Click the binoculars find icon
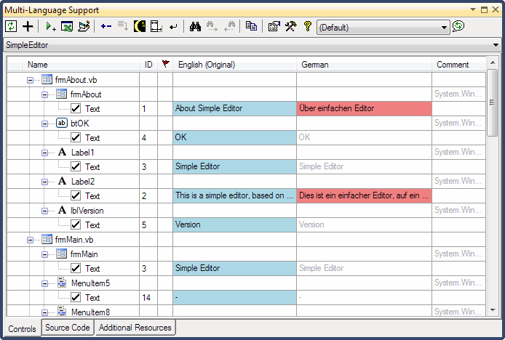The width and height of the screenshot is (505, 340). pos(195,27)
